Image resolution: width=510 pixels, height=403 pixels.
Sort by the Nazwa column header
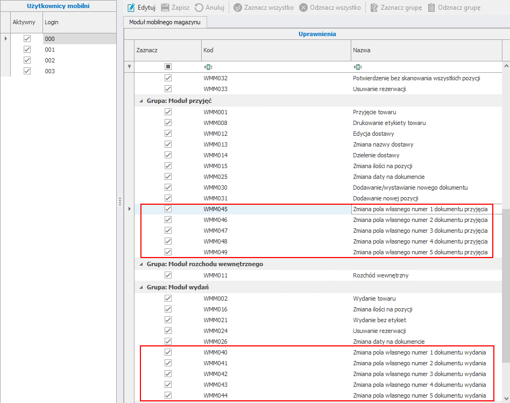[x=426, y=50]
